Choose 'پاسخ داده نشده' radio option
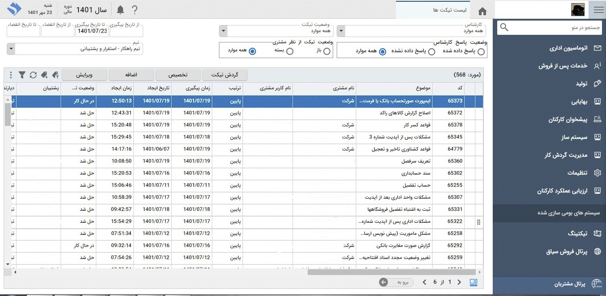The height and width of the screenshot is (296, 606). click(x=431, y=52)
